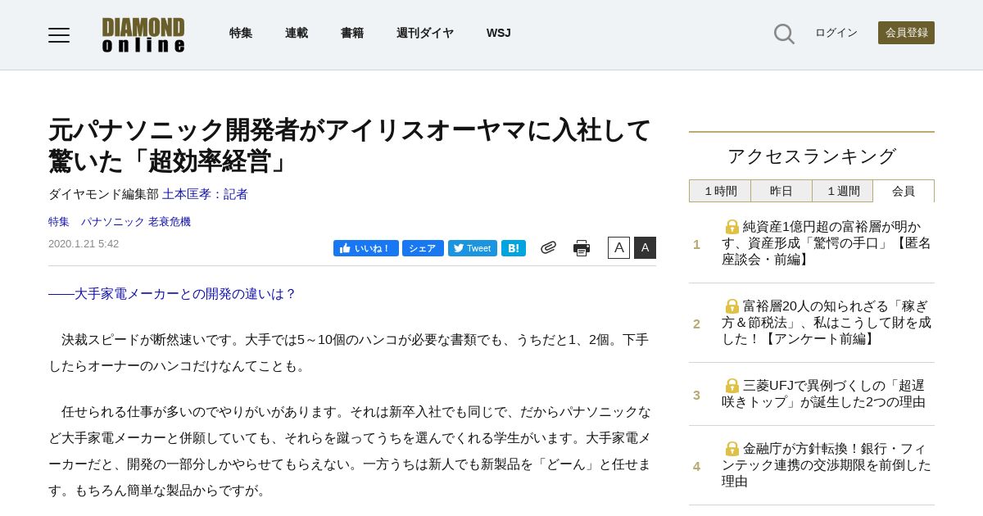This screenshot has width=983, height=516.
Task: Click ranking number 3
Action: click(697, 395)
